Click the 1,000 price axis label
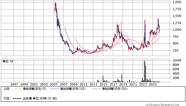The image size is (186, 106). pyautogui.click(x=177, y=30)
